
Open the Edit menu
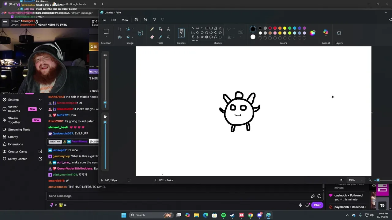[114, 20]
